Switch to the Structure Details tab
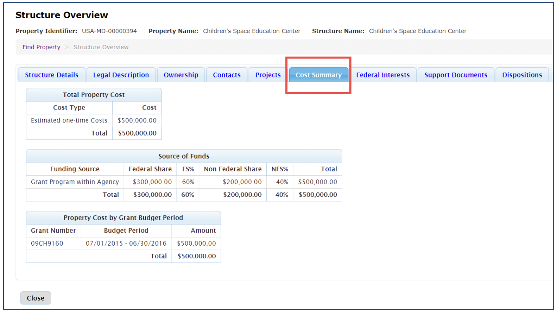Screen dimensions: 556x313 [51, 75]
